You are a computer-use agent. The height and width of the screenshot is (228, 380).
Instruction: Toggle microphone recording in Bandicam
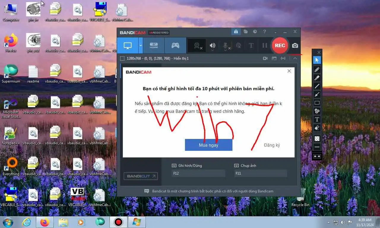tap(225, 46)
